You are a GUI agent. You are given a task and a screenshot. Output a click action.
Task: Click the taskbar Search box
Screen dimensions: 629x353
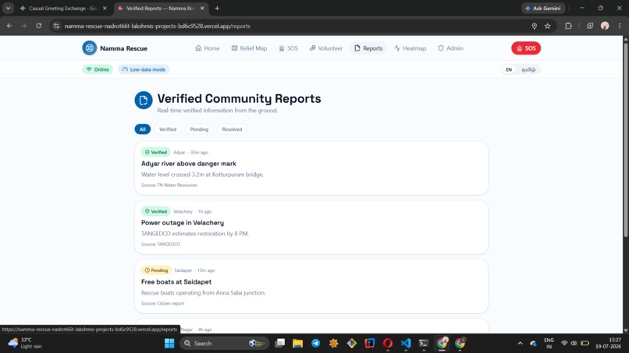pos(224,344)
